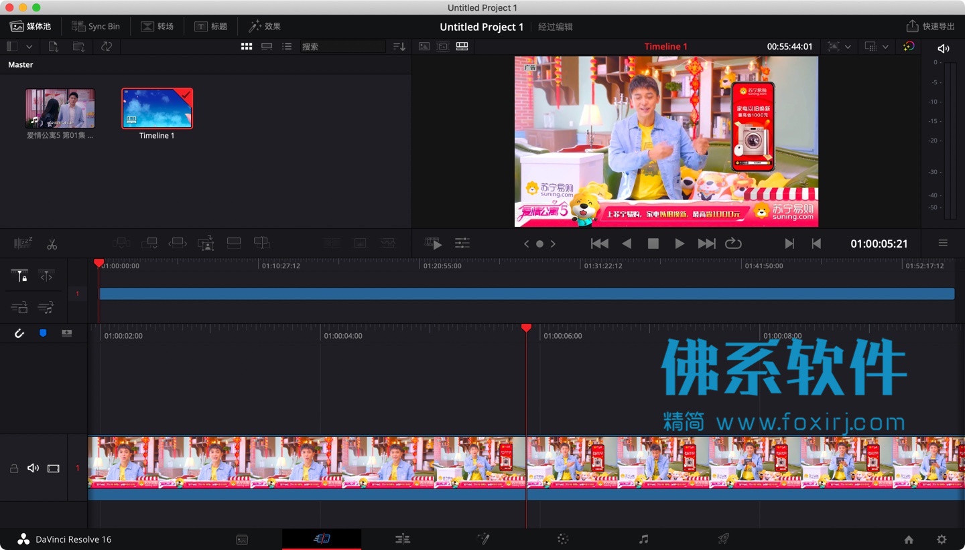Click the Source Overwrite icon
The image size is (965, 550).
(261, 243)
